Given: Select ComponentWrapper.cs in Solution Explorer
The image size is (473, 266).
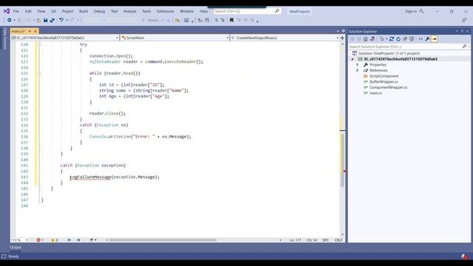Looking at the screenshot, I should (x=389, y=87).
